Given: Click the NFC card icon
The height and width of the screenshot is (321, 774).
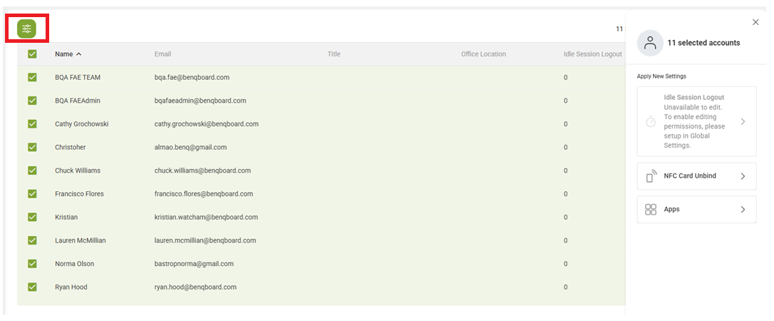Looking at the screenshot, I should point(651,176).
